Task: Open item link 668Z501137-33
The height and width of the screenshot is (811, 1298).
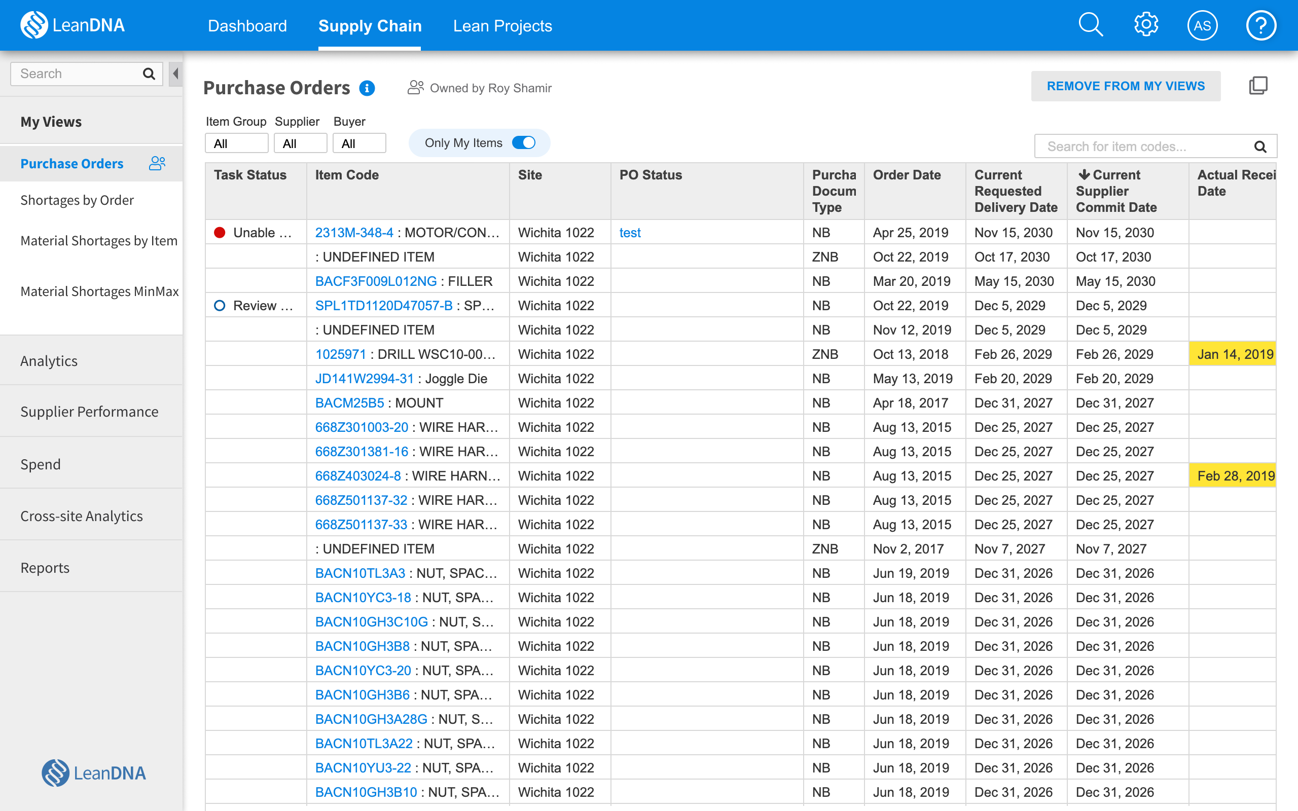Action: 361,524
